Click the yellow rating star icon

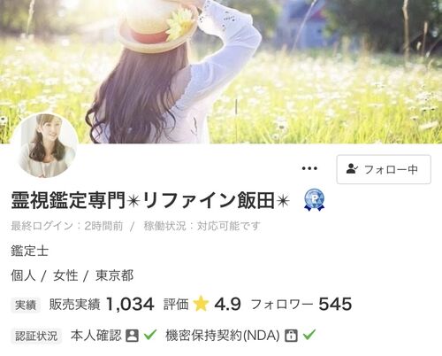[x=201, y=304]
